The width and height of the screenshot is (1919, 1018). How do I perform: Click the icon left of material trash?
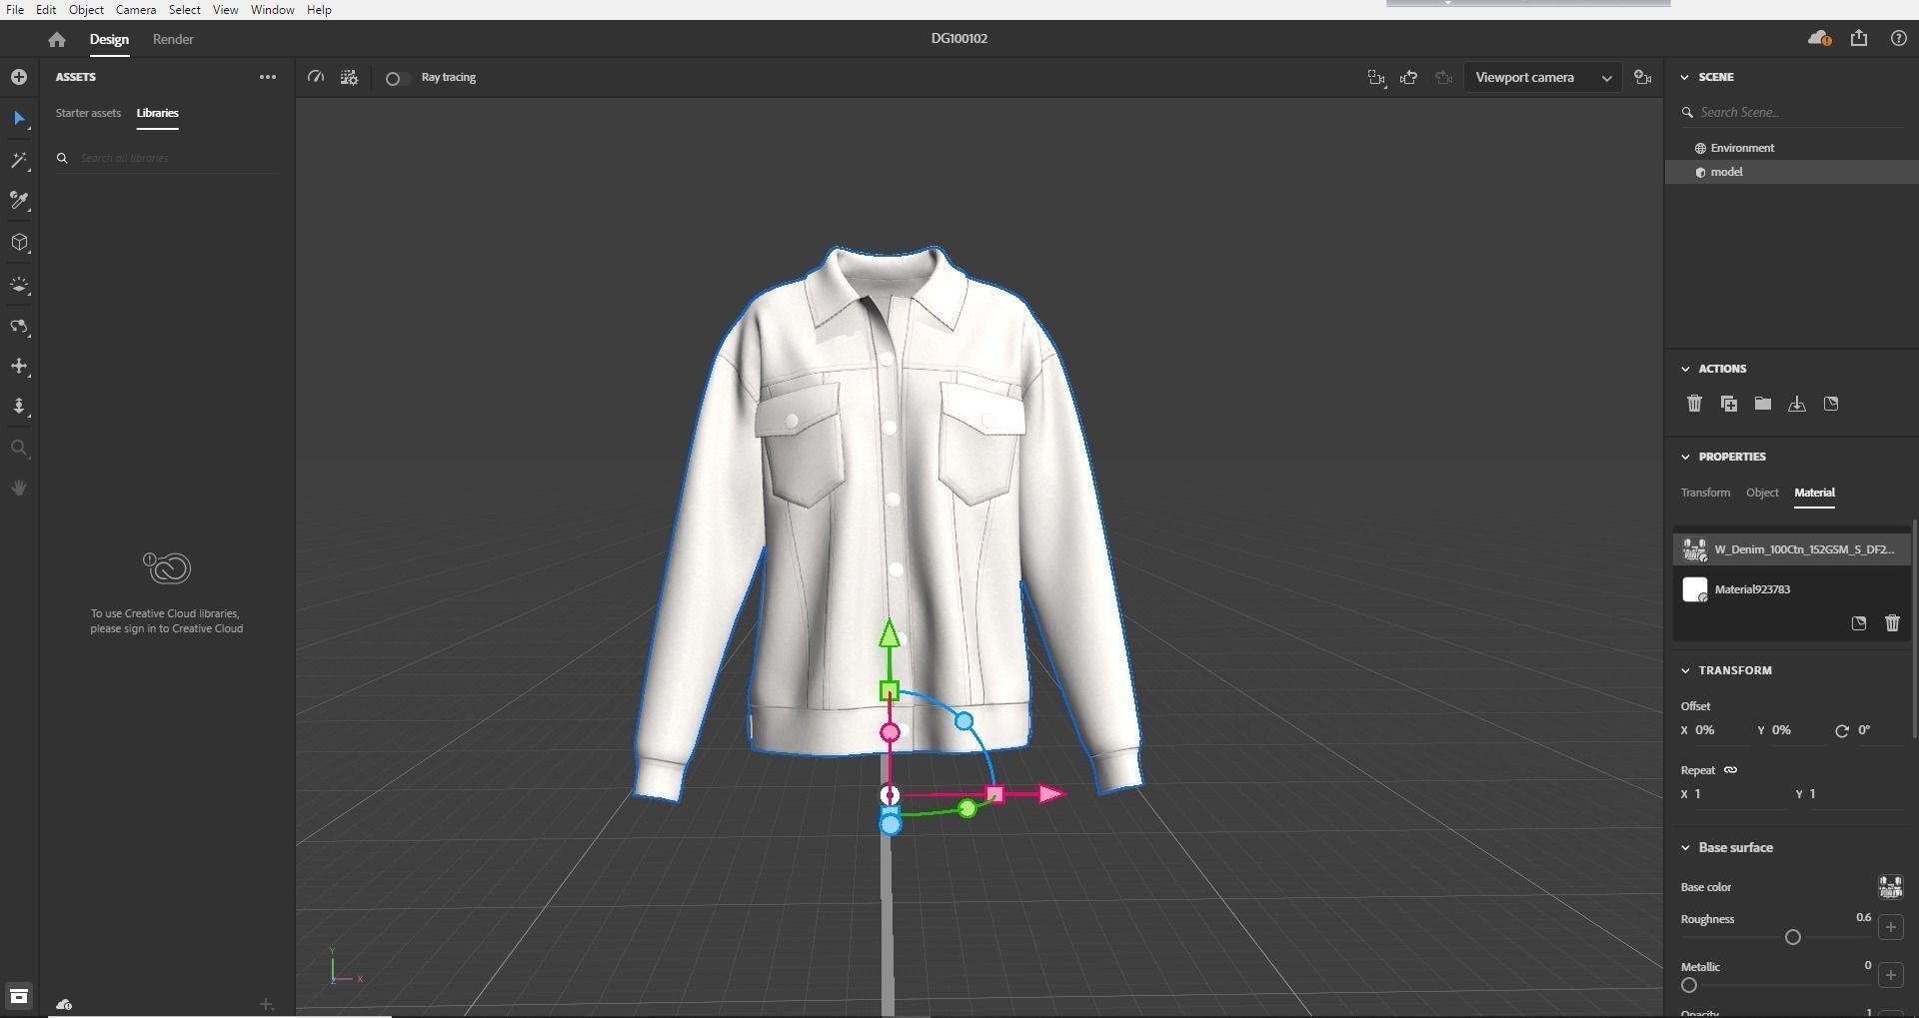click(1859, 623)
